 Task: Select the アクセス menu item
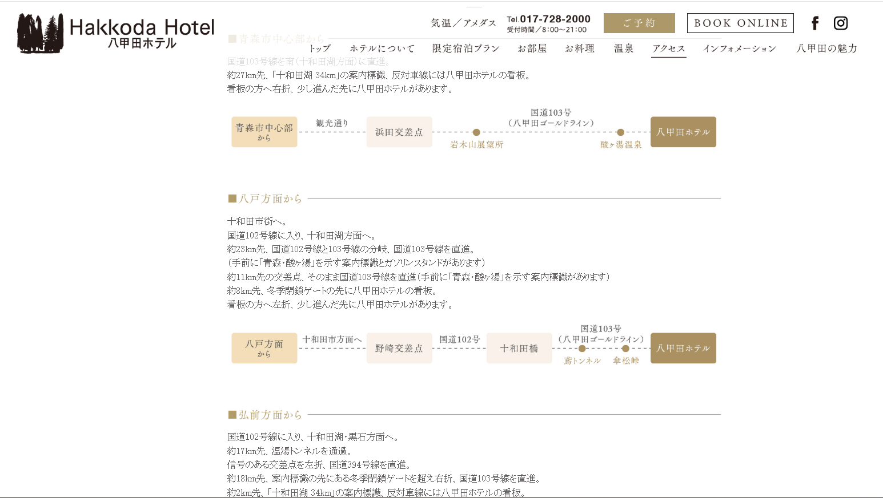point(669,48)
